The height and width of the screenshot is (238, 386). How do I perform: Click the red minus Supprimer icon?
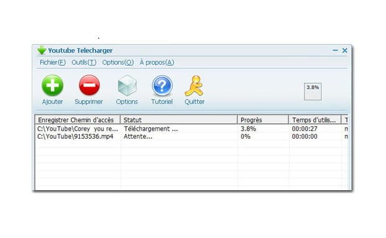click(89, 85)
